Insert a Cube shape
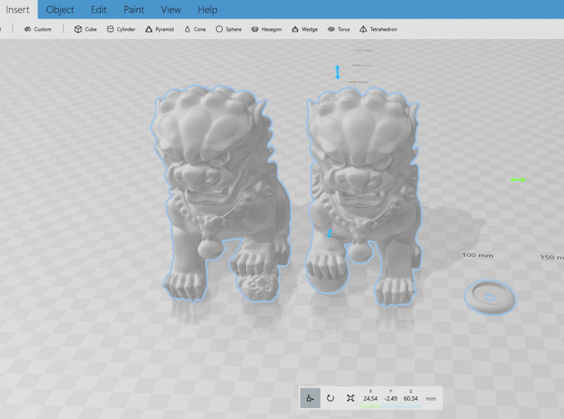Viewport: 564px width, 419px height. [x=86, y=29]
